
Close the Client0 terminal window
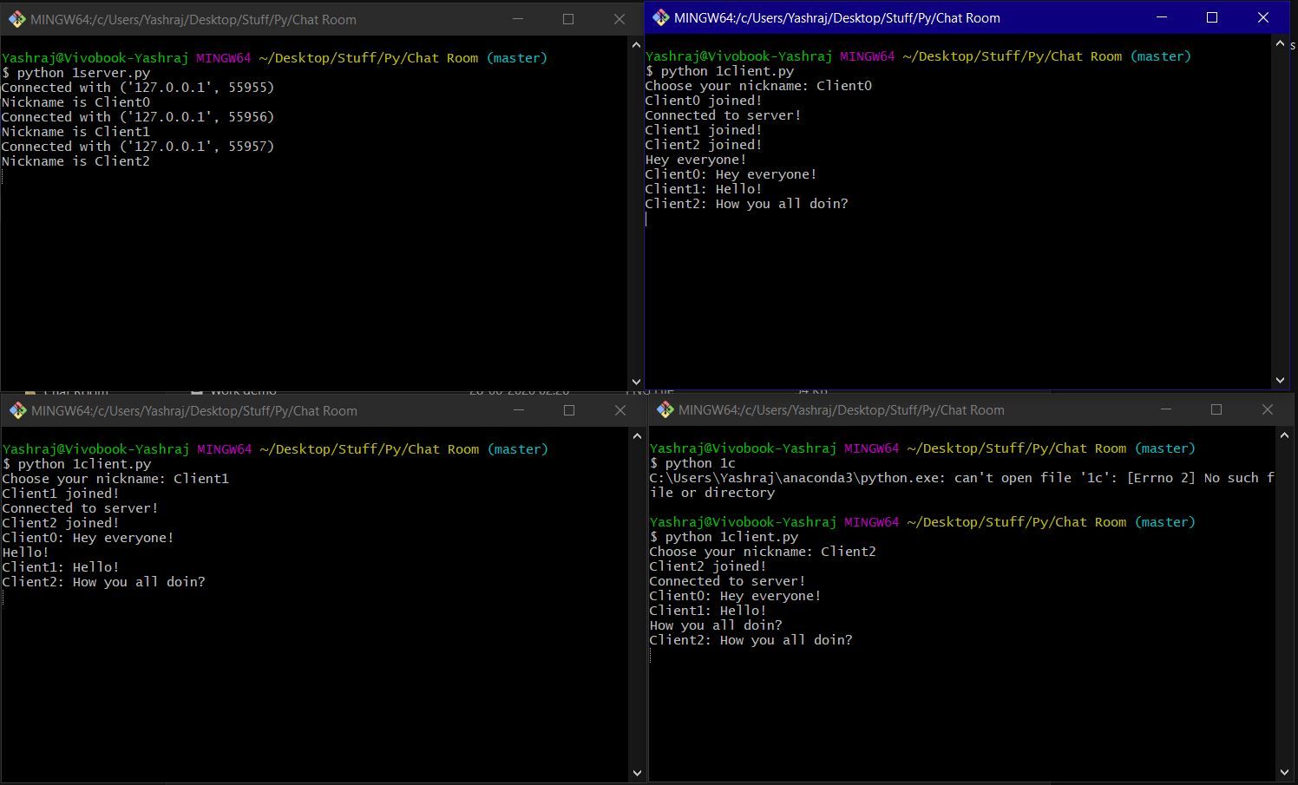click(1263, 17)
